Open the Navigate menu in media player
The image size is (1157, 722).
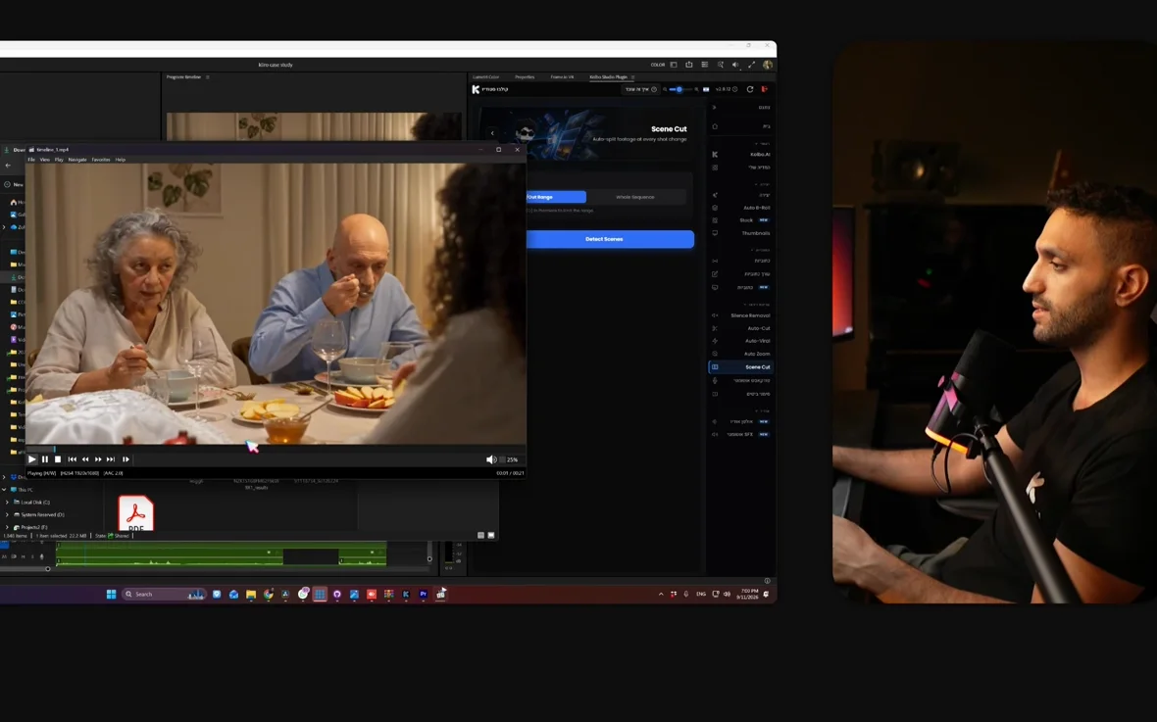click(77, 160)
